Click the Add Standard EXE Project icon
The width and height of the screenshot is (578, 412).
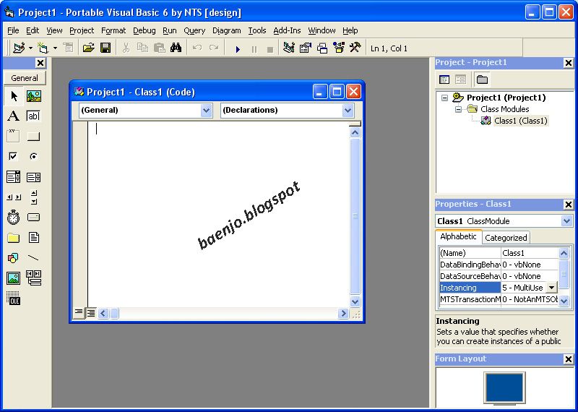(x=19, y=48)
